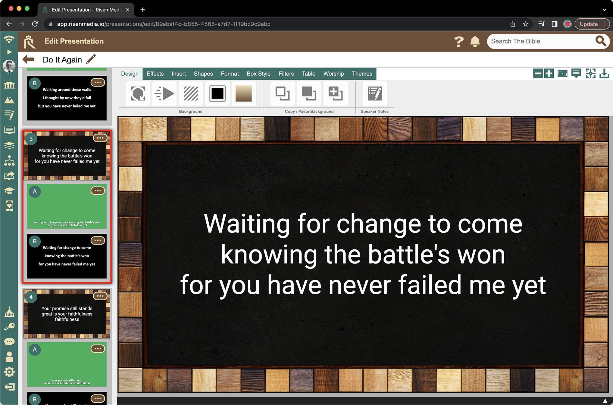This screenshot has width=613, height=405.
Task: Select B slide Walking around these walls
Action: click(67, 98)
